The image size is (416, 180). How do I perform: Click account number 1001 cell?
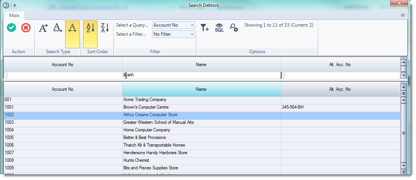click(63, 107)
